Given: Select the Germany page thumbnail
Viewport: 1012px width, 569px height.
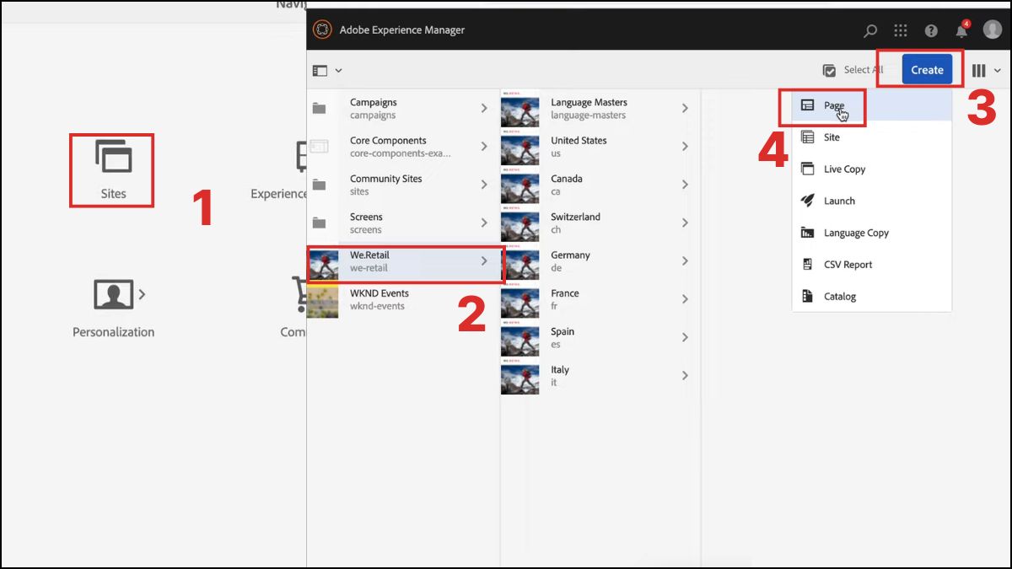Looking at the screenshot, I should coord(519,261).
